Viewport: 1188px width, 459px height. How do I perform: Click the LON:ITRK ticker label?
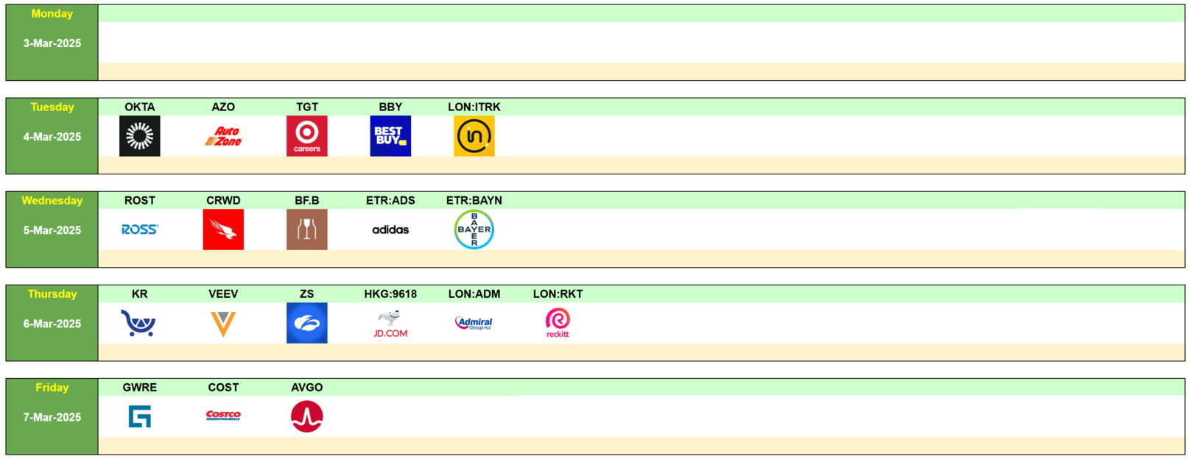point(474,107)
